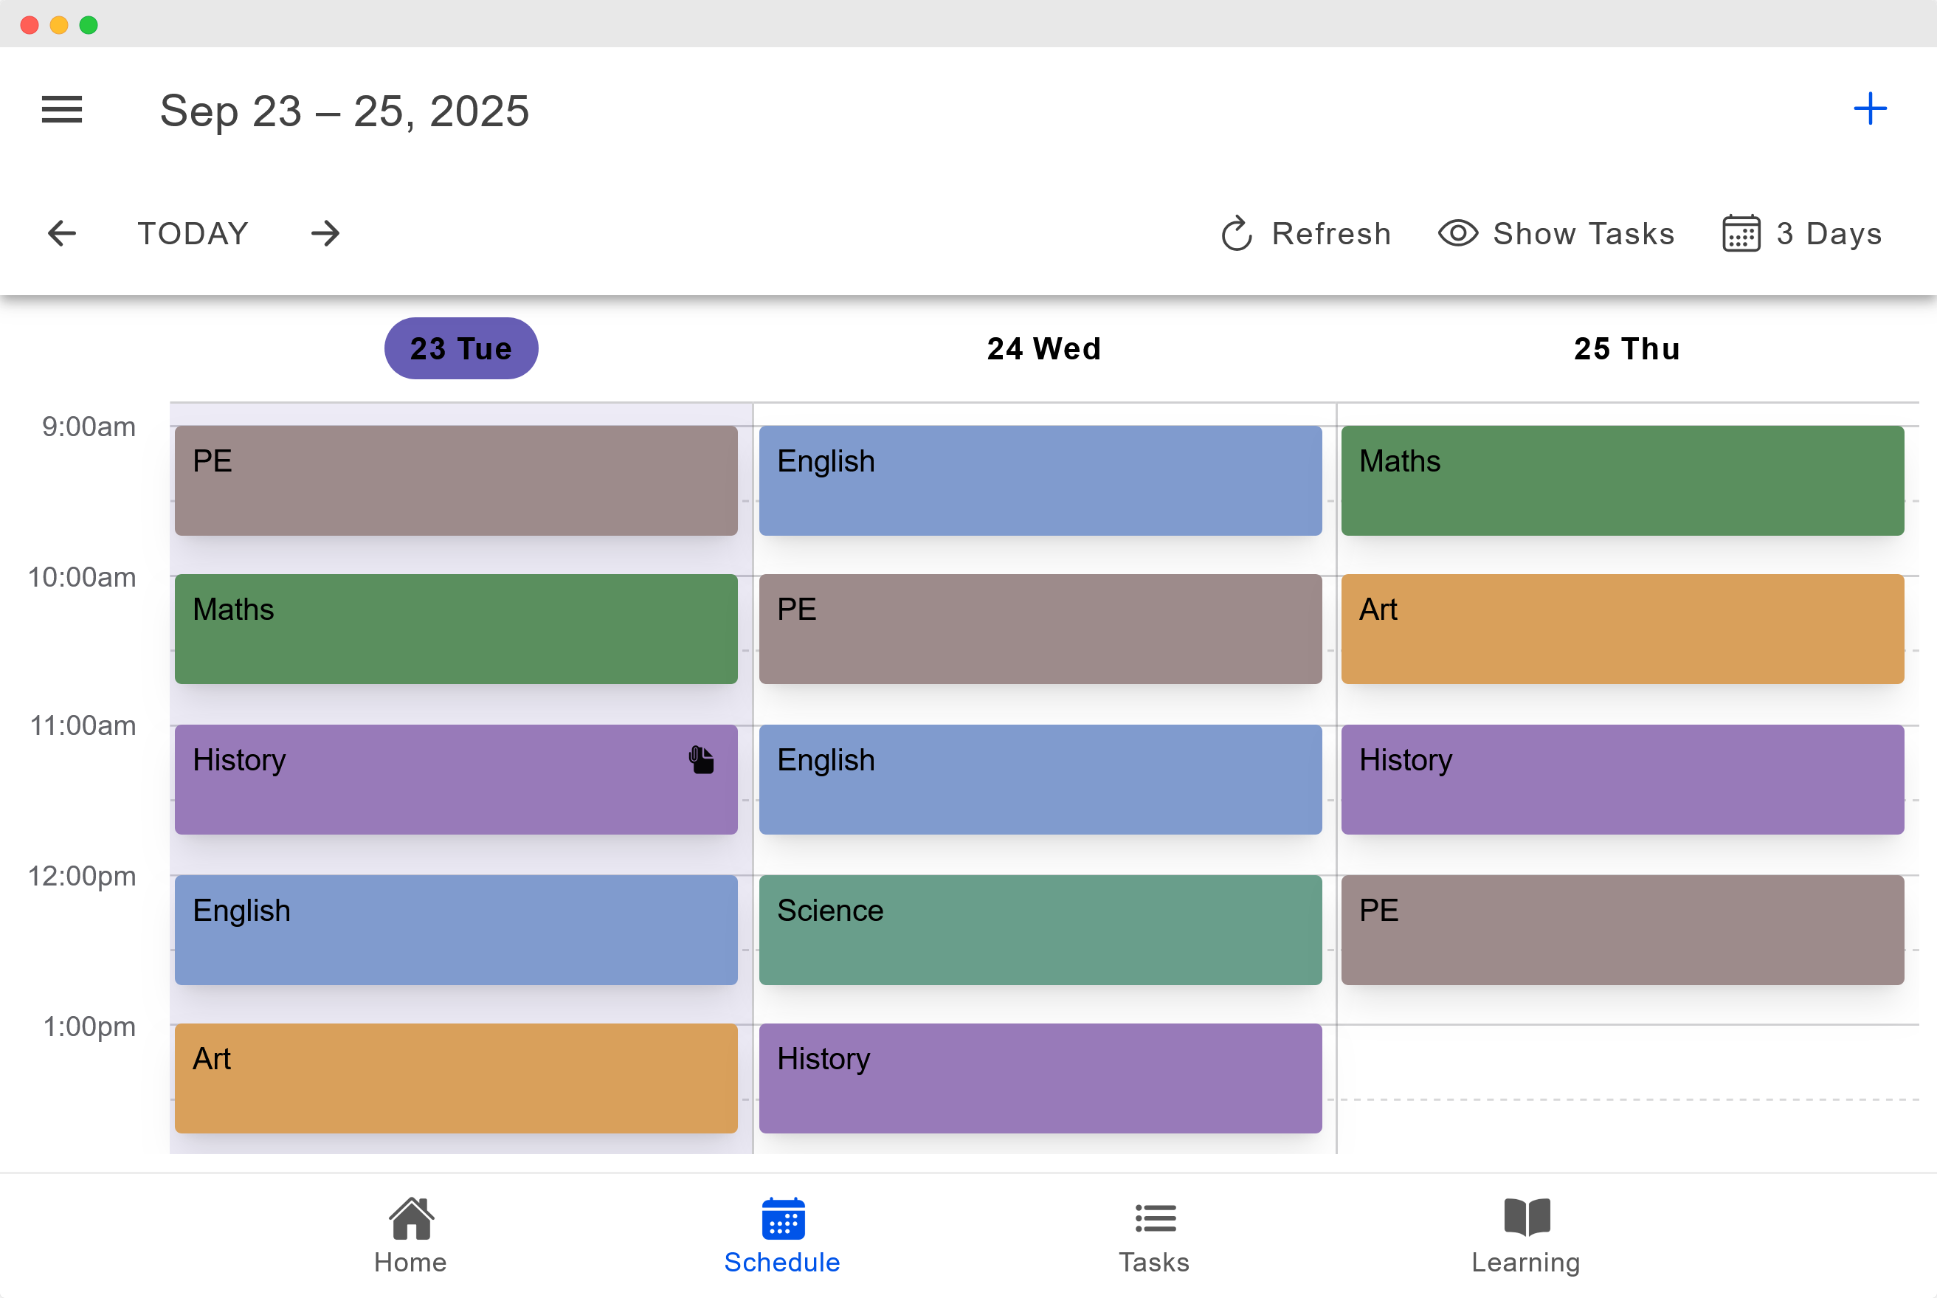This screenshot has width=1937, height=1298.
Task: Open the 3 Days view selector
Action: click(x=1802, y=233)
